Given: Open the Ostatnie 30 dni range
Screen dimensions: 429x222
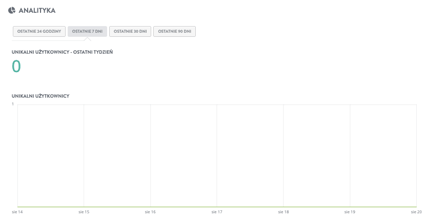Looking at the screenshot, I should pos(130,31).
